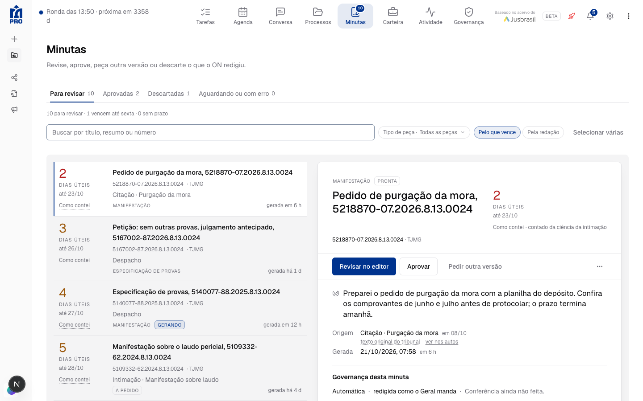Click the 'N' avatar in sidebar
The width and height of the screenshot is (643, 401).
pos(17,384)
